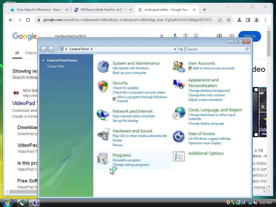The height and width of the screenshot is (207, 276).
Task: Clear the Google search box with X
Action: pos(162,36)
